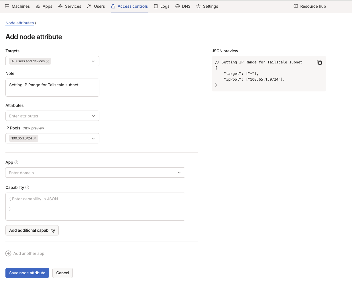Switch to the Machines tab
This screenshot has width=352, height=284.
(17, 6)
